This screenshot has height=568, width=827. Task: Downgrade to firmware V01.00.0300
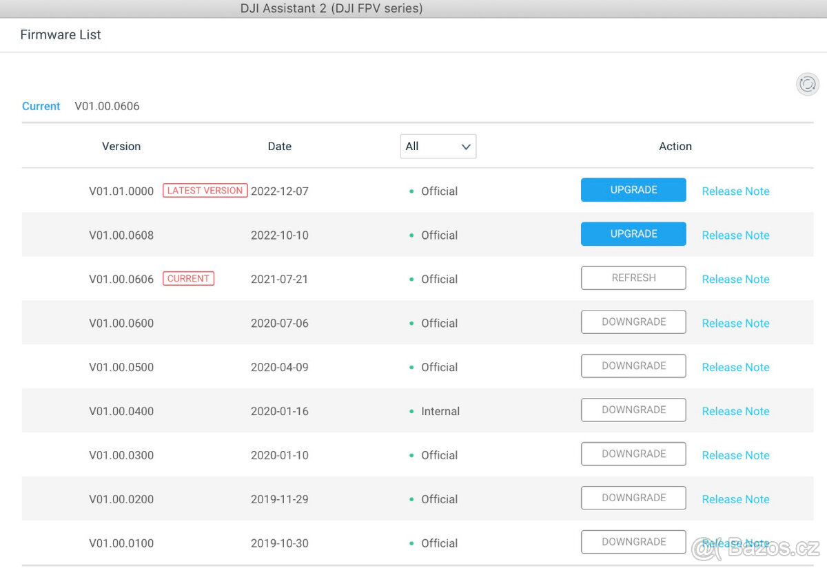[x=633, y=454]
